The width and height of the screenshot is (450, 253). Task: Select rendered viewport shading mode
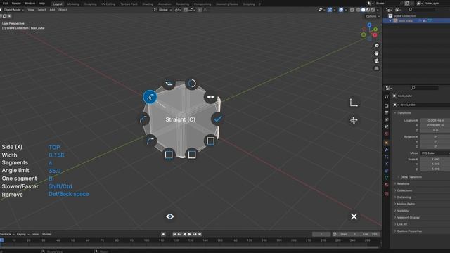pyautogui.click(x=373, y=10)
